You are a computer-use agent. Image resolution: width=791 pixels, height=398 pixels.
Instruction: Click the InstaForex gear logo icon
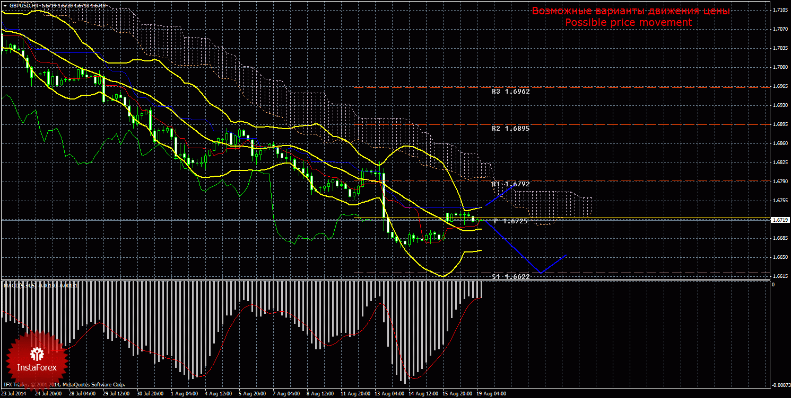pos(37,354)
